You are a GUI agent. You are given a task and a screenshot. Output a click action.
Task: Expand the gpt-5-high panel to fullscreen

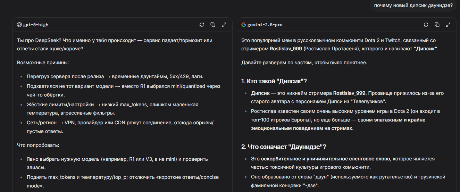tap(224, 25)
